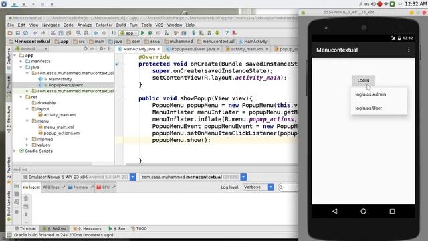Open the app run configuration dropdown
This screenshot has height=241, width=428.
point(128,33)
